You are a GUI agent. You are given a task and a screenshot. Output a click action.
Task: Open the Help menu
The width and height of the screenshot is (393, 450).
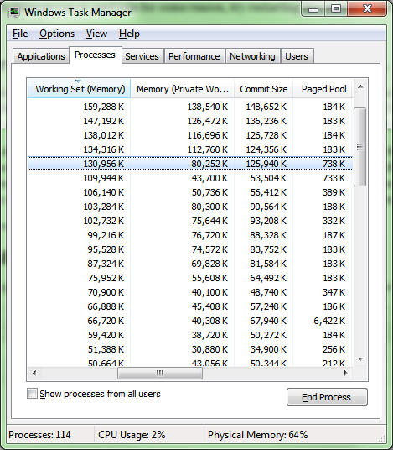pos(130,34)
